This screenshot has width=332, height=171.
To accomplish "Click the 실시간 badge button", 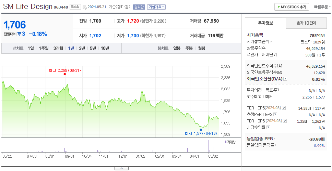I will click(139, 7).
